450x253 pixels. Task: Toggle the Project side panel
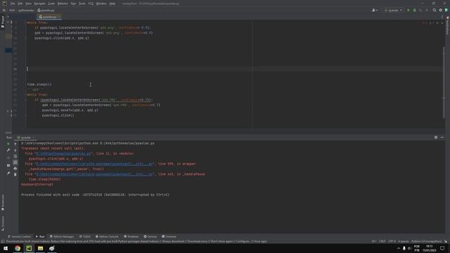(3, 22)
